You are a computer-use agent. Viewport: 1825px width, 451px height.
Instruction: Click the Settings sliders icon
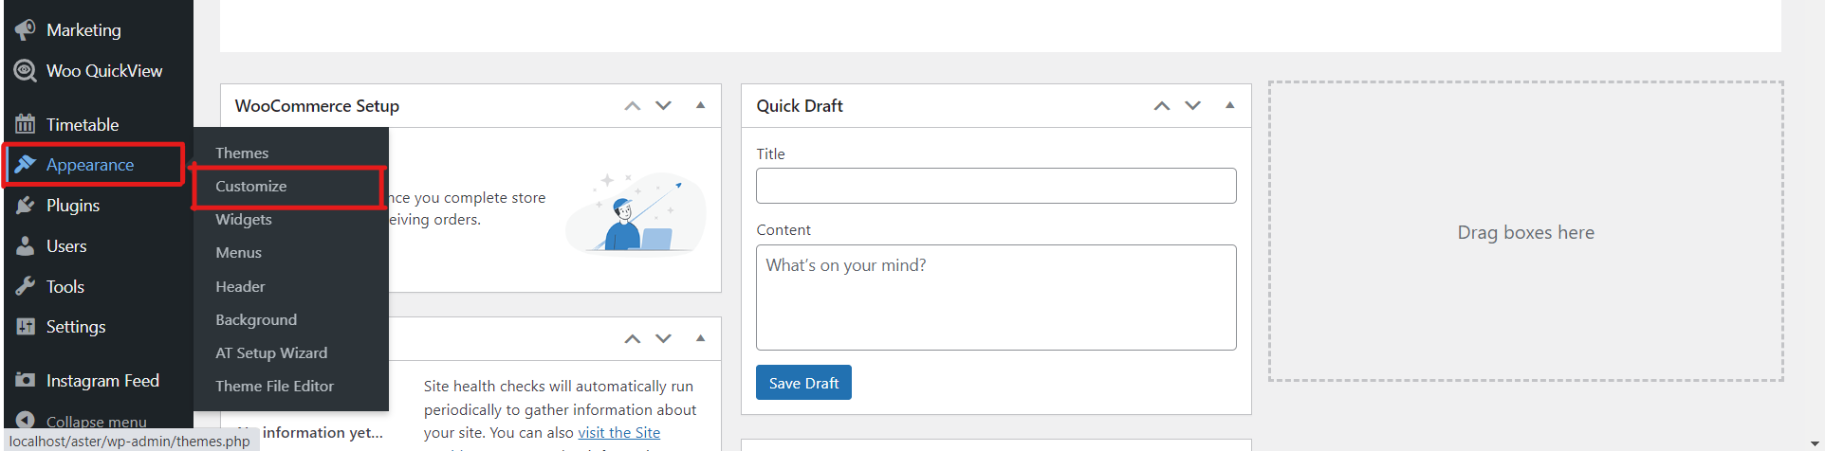[x=26, y=327]
